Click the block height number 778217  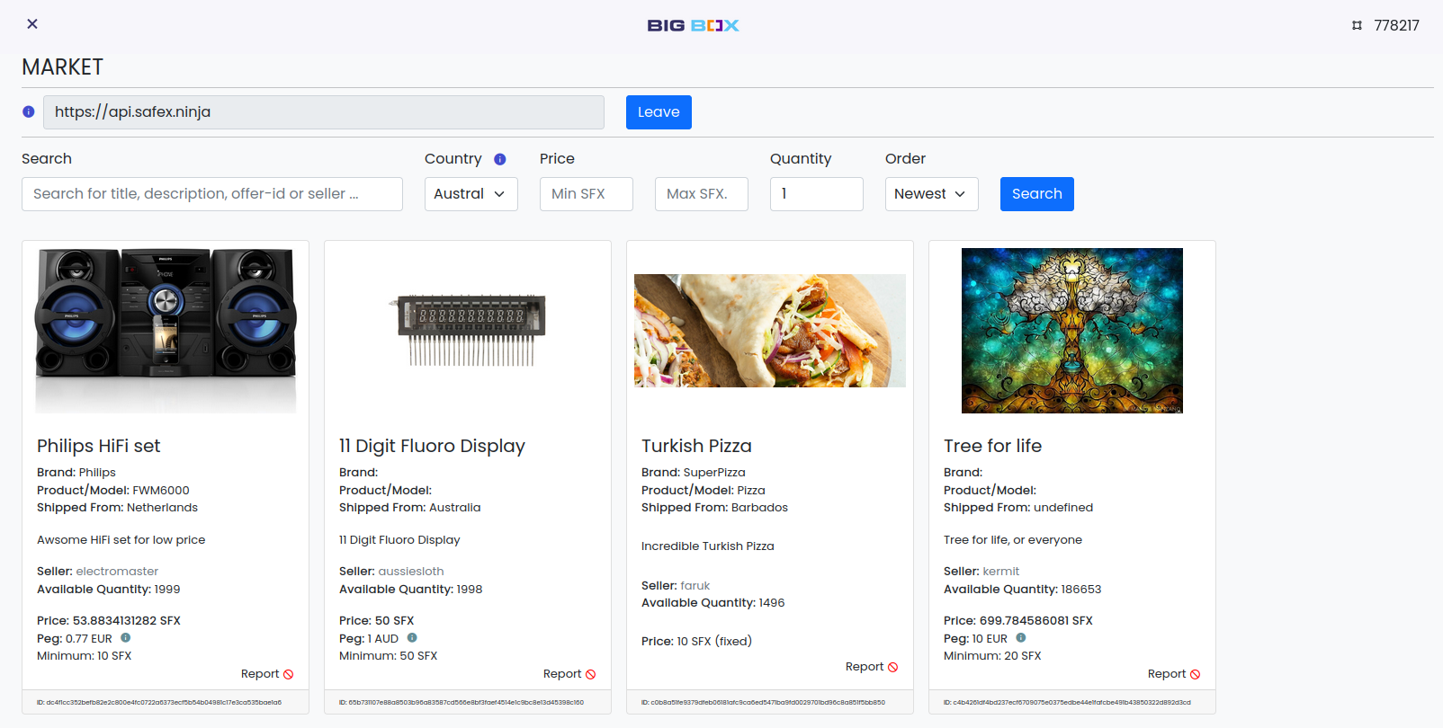click(x=1396, y=25)
